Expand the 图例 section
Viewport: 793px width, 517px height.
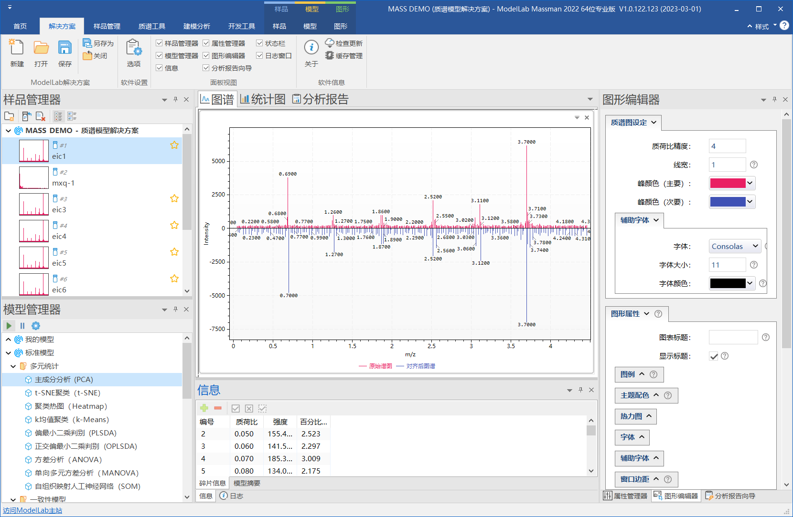(x=639, y=374)
